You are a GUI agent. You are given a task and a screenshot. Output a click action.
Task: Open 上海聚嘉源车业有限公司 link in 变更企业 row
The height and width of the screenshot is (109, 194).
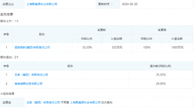click(x=42, y=4)
